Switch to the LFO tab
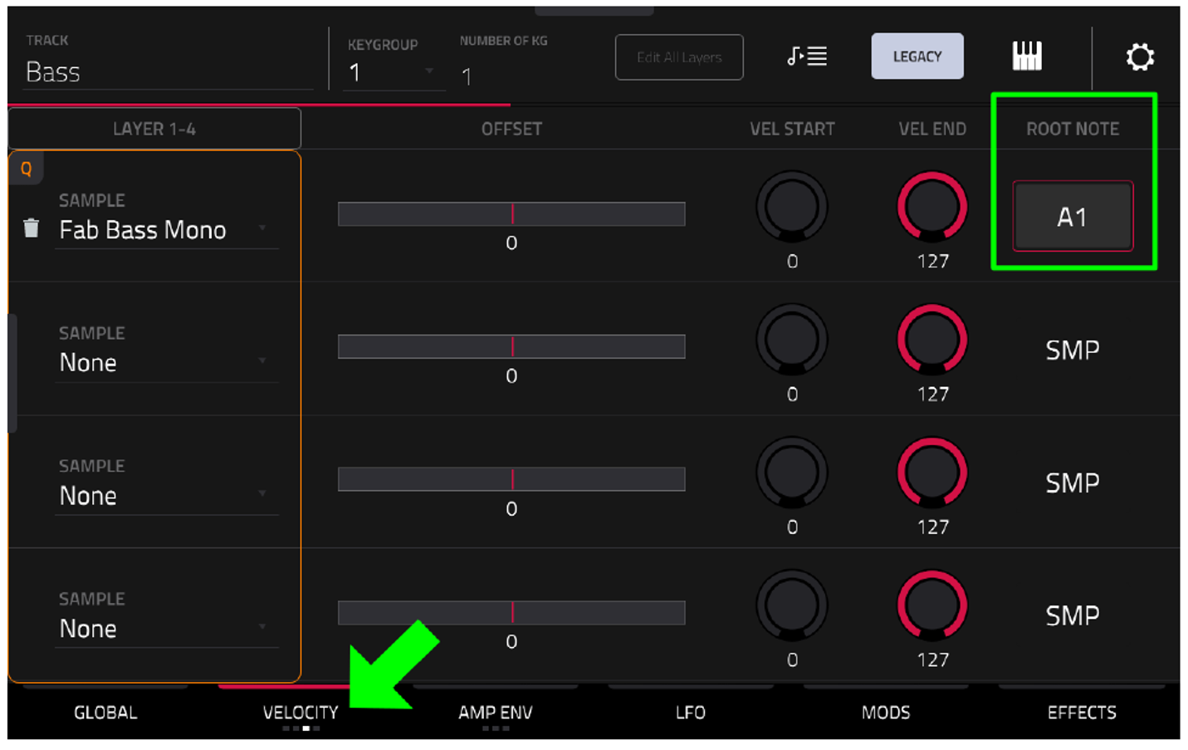 point(691,712)
